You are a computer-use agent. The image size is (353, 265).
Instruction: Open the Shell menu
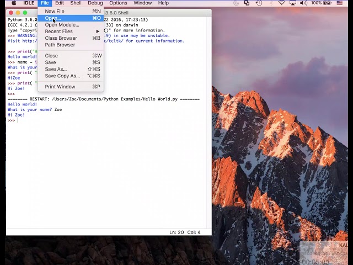pos(76,3)
